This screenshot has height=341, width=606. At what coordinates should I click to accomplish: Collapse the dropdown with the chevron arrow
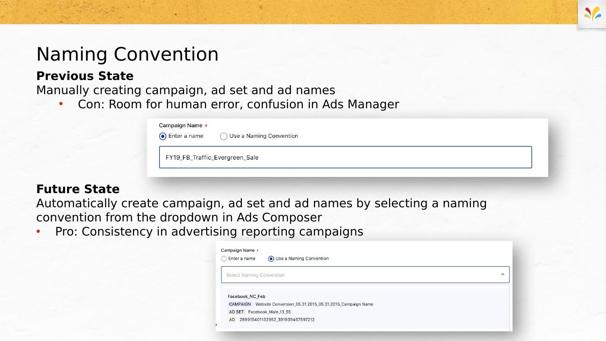pyautogui.click(x=503, y=275)
